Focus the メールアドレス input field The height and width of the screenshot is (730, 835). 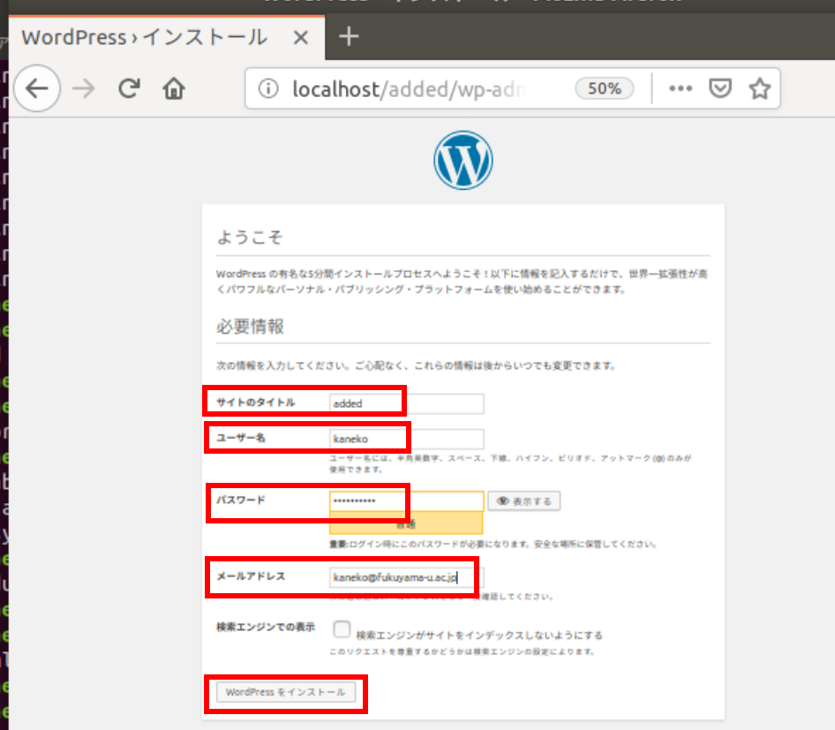tap(406, 577)
